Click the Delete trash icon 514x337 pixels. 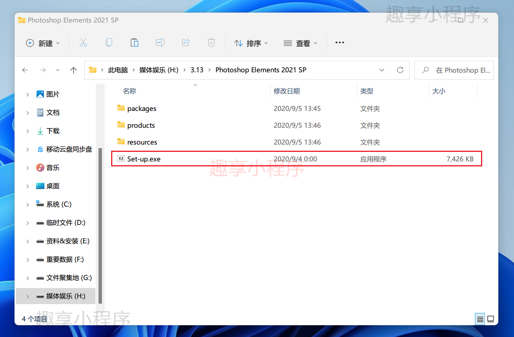pyautogui.click(x=211, y=43)
